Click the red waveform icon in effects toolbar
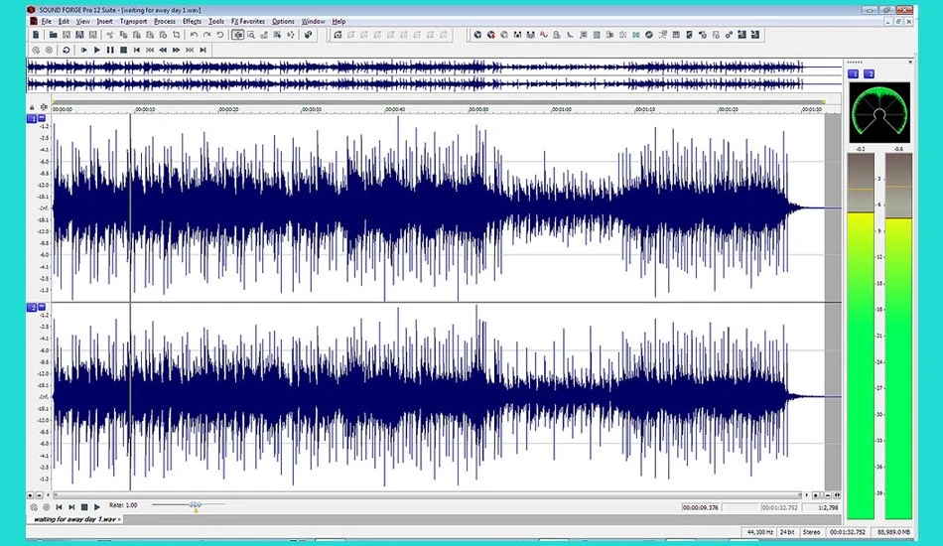 click(544, 35)
